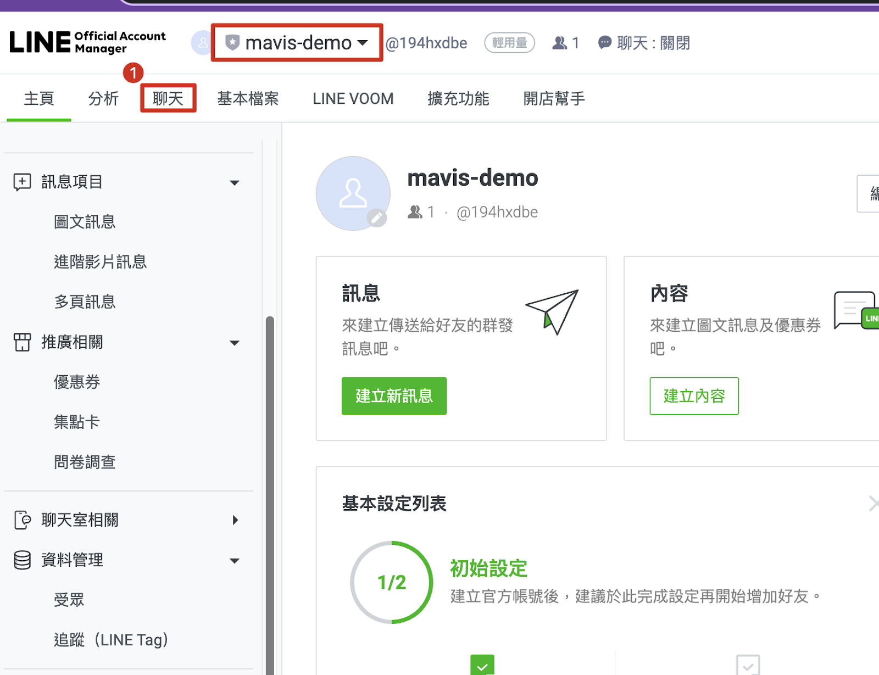879x675 pixels.
Task: Click the 輕用量 plan badge
Action: point(509,43)
